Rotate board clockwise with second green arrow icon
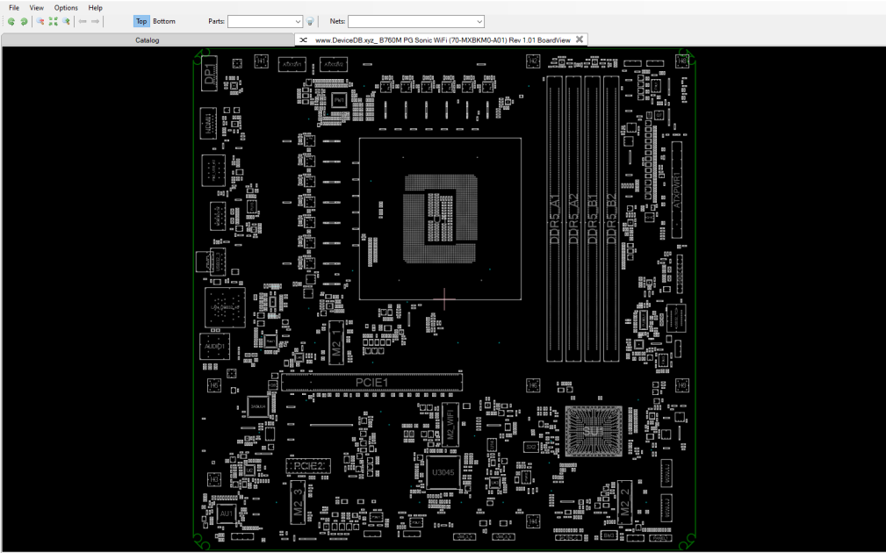886x553 pixels. coord(24,21)
